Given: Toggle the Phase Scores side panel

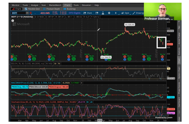Looking at the screenshot, I should [179, 88].
